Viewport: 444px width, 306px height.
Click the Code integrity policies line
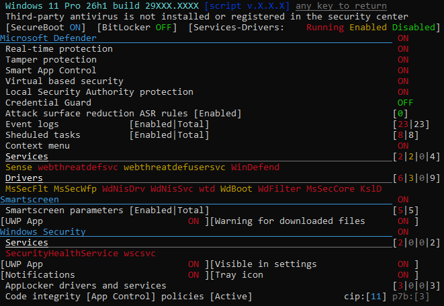(x=128, y=297)
